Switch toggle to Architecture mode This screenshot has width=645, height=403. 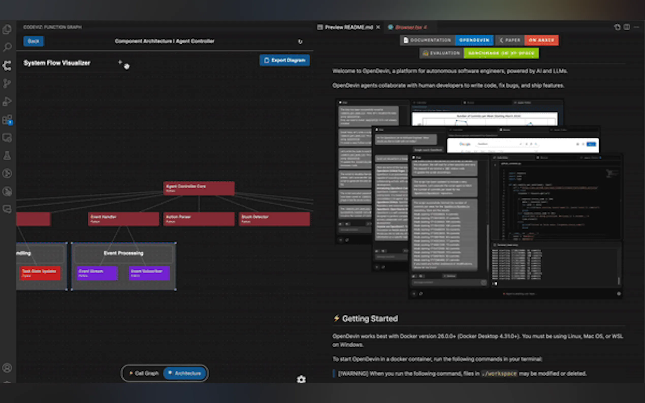(185, 373)
